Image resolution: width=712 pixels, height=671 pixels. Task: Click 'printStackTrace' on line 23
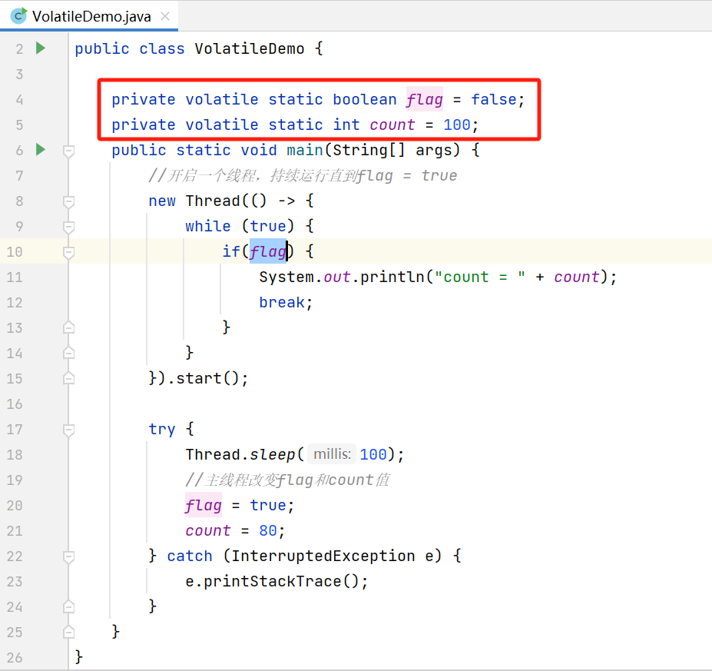[x=273, y=581]
